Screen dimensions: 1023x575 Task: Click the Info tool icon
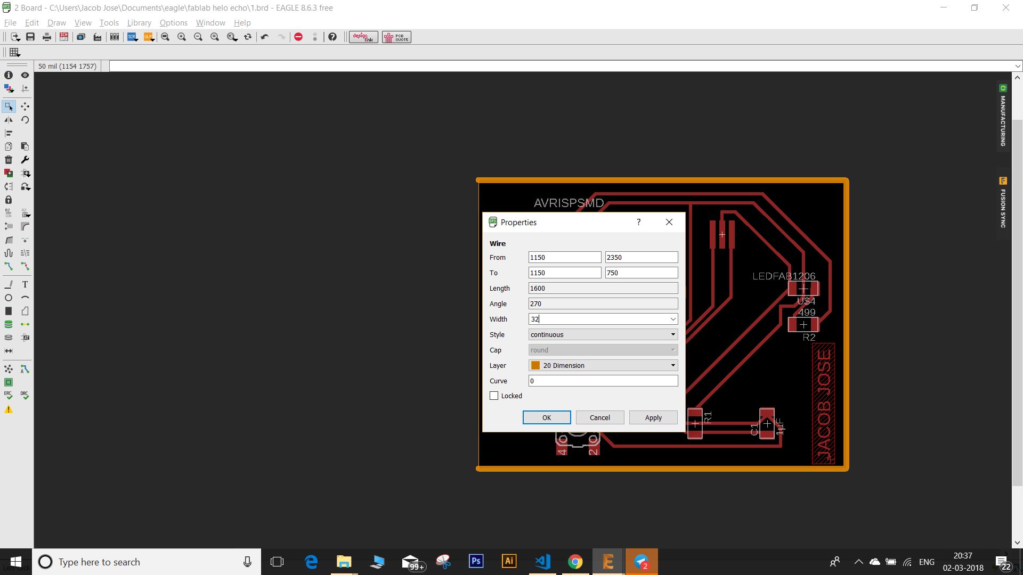click(9, 75)
